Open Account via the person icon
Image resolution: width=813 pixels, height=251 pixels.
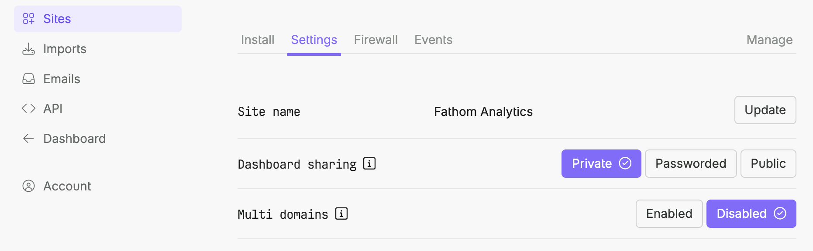pos(29,186)
